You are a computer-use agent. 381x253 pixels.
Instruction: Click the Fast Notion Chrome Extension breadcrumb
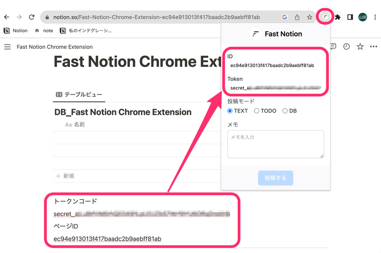[55, 47]
